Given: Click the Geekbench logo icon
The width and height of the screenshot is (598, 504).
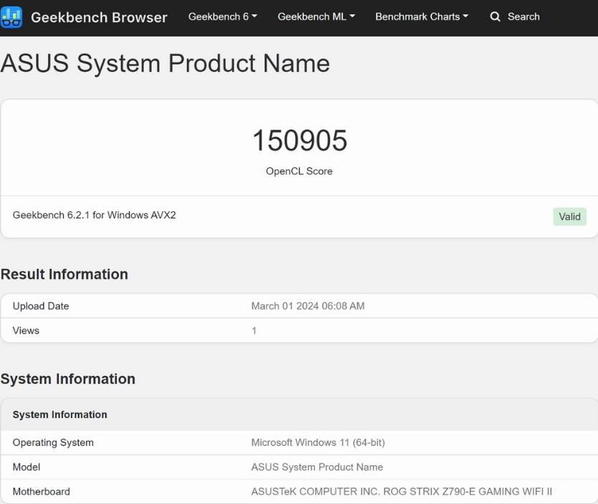Looking at the screenshot, I should 11,17.
